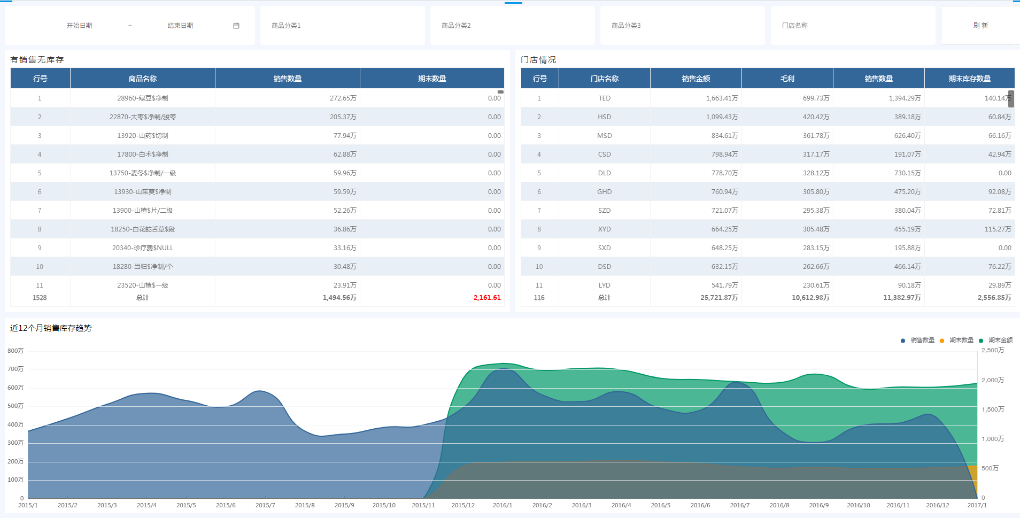Click the 商品名称 column header

142,79
